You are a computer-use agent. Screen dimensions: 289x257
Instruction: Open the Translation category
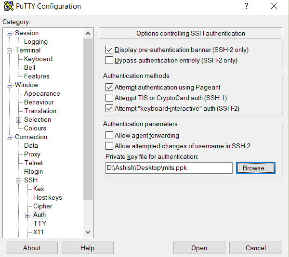point(40,111)
